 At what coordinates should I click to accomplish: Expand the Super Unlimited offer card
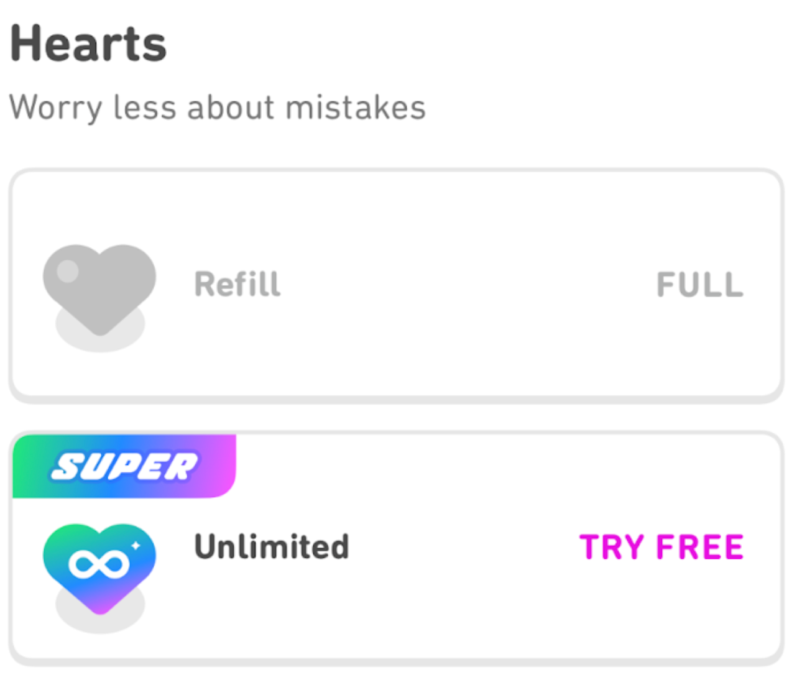(398, 547)
